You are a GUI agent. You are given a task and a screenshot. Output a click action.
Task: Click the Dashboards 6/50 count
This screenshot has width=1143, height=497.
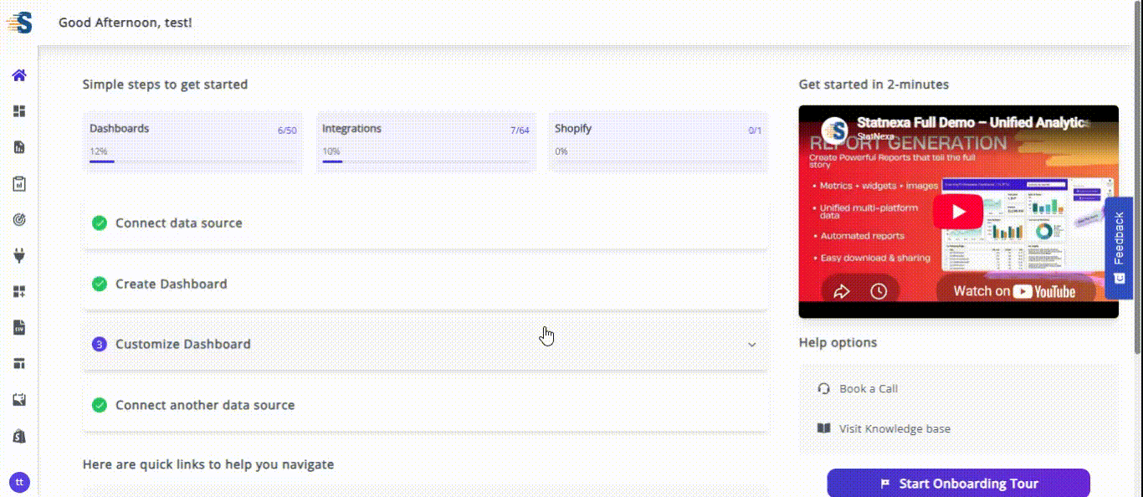[x=287, y=131]
